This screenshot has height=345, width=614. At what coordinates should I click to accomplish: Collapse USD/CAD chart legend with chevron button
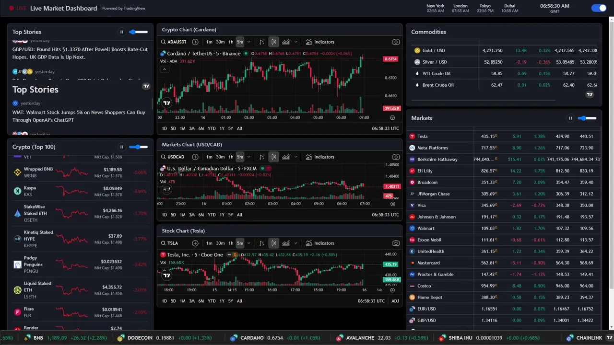tap(165, 189)
